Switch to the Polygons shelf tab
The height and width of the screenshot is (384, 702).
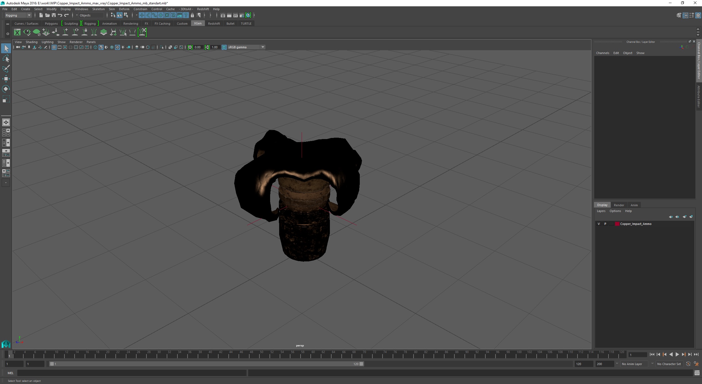[x=51, y=24]
